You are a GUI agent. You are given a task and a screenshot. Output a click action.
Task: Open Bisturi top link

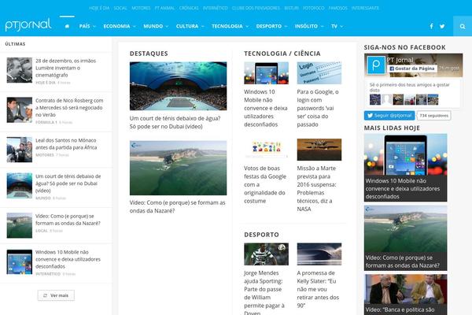point(291,8)
